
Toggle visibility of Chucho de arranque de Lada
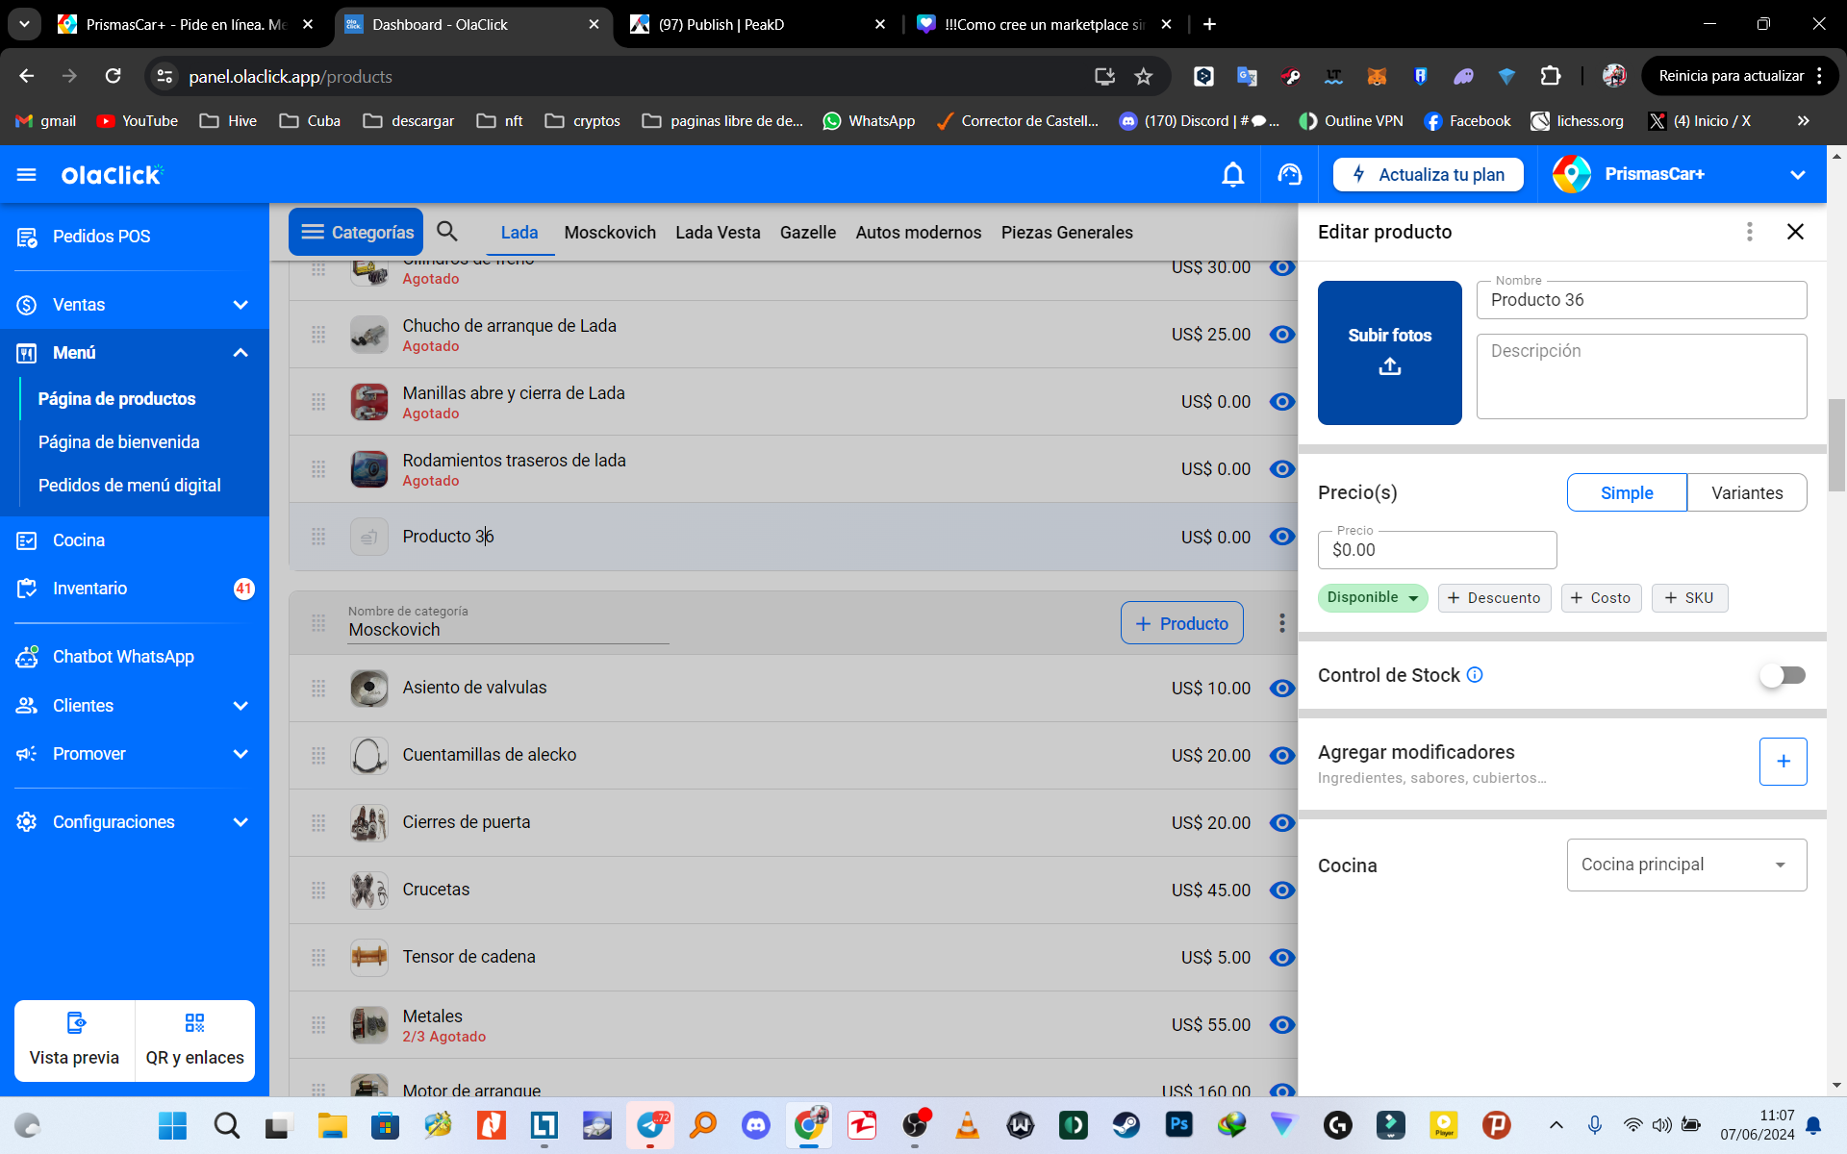(1281, 335)
